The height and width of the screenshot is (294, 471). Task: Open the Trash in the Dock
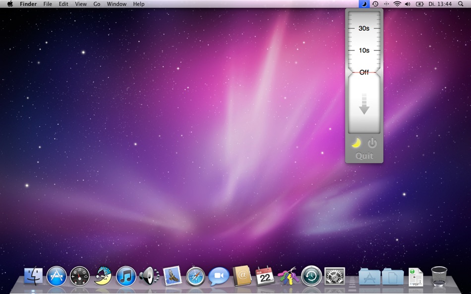(x=439, y=276)
